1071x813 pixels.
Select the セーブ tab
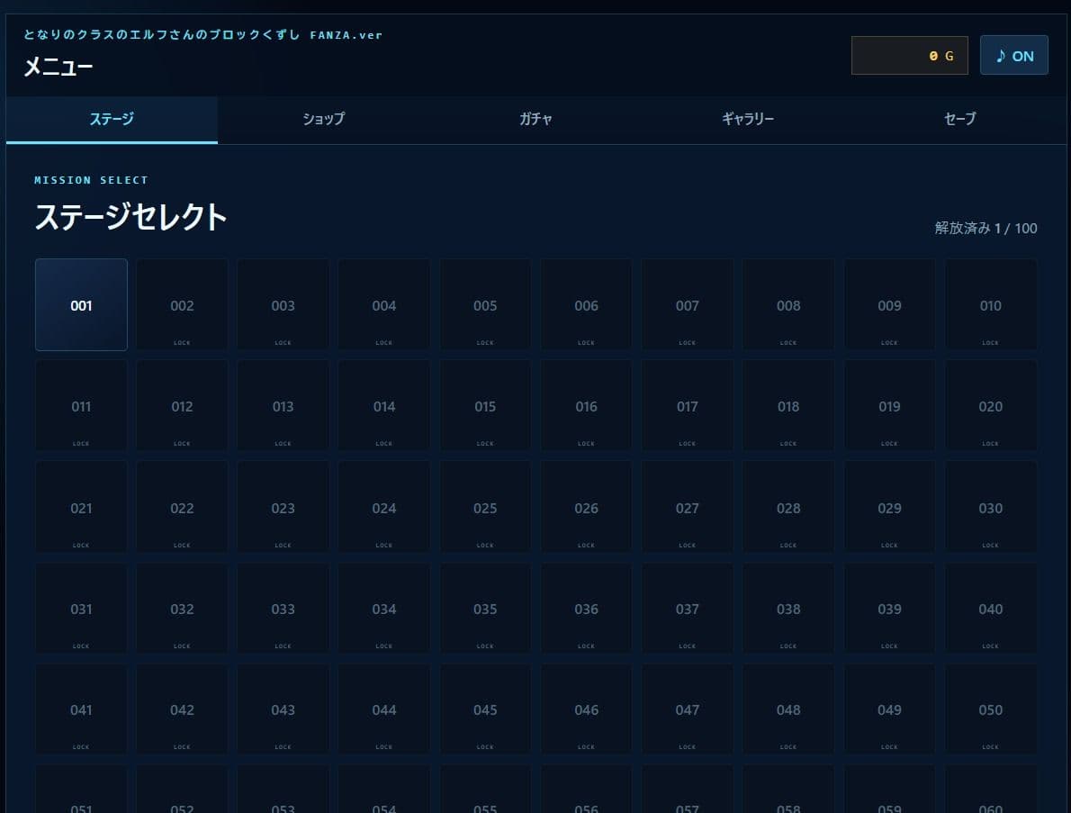[959, 120]
